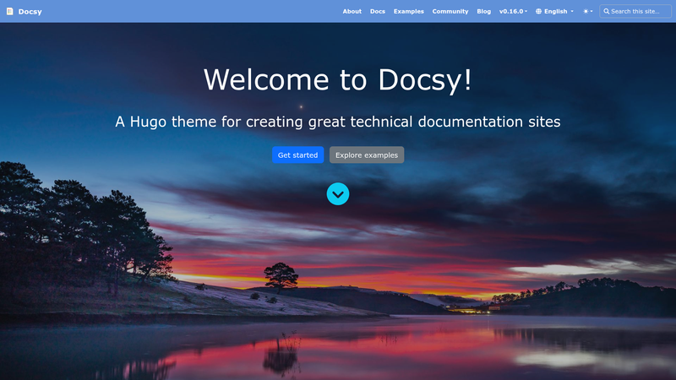Toggle the light/dark theme sun menu
This screenshot has width=676, height=380.
click(587, 11)
